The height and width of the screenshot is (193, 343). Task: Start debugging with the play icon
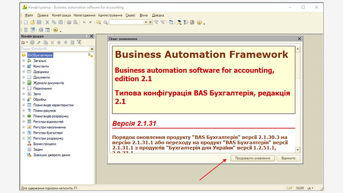[x=56, y=30]
